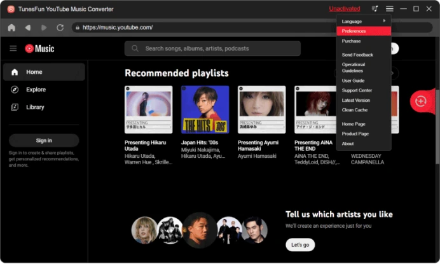Select Clean Cache menu item

(x=364, y=110)
